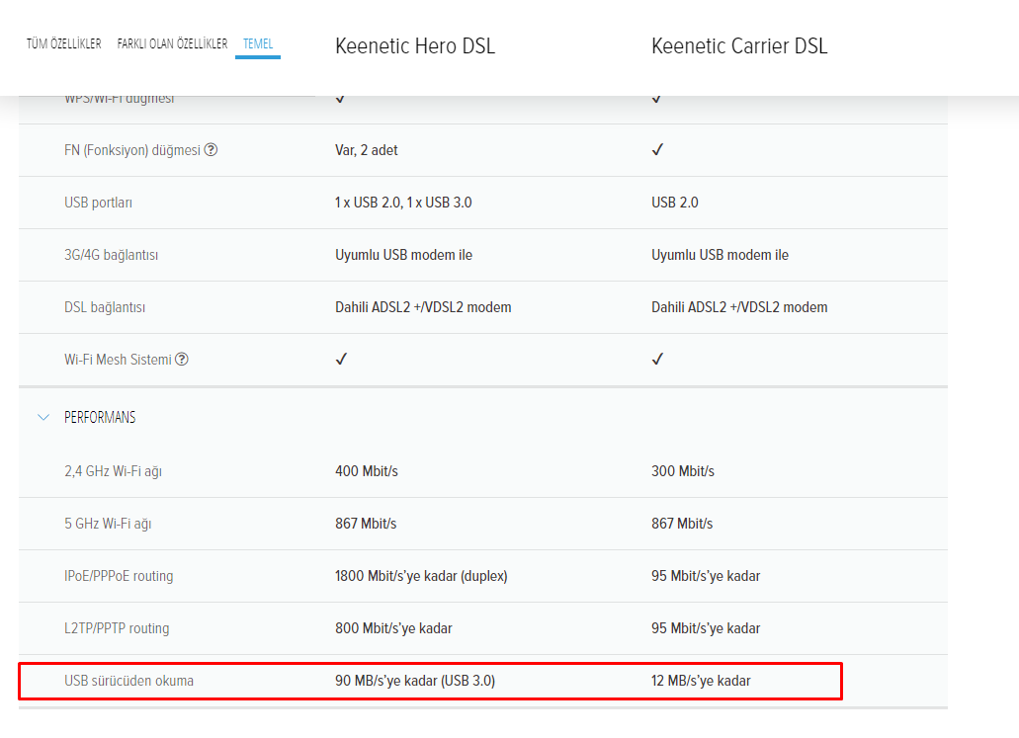
Task: Select the USB sürücüden okuma label
Action: [x=128, y=681]
